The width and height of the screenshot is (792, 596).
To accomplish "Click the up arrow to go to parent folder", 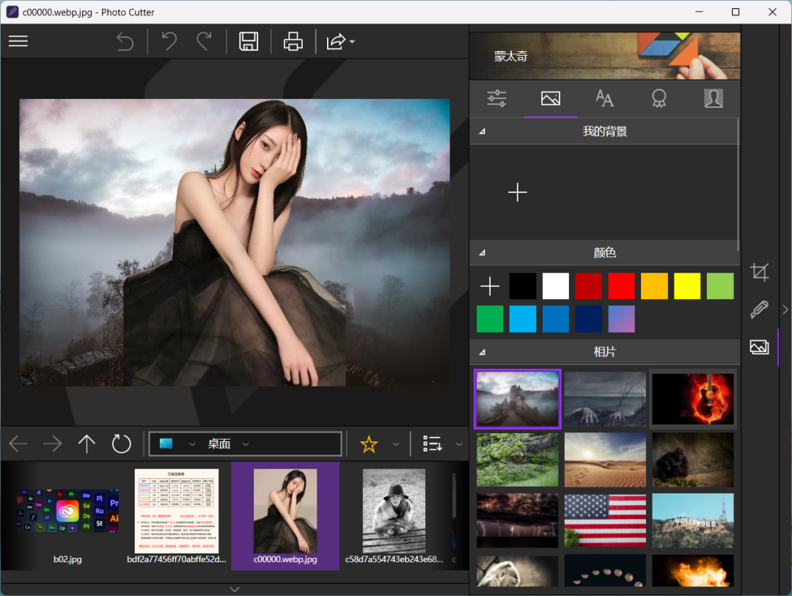I will [86, 444].
